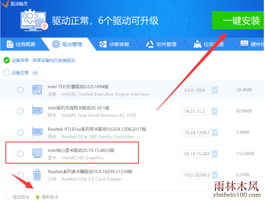Select the Realtek RTL81xx网卡驱动 checkbox
Image resolution: width=265 pixels, height=203 pixels.
(20, 132)
